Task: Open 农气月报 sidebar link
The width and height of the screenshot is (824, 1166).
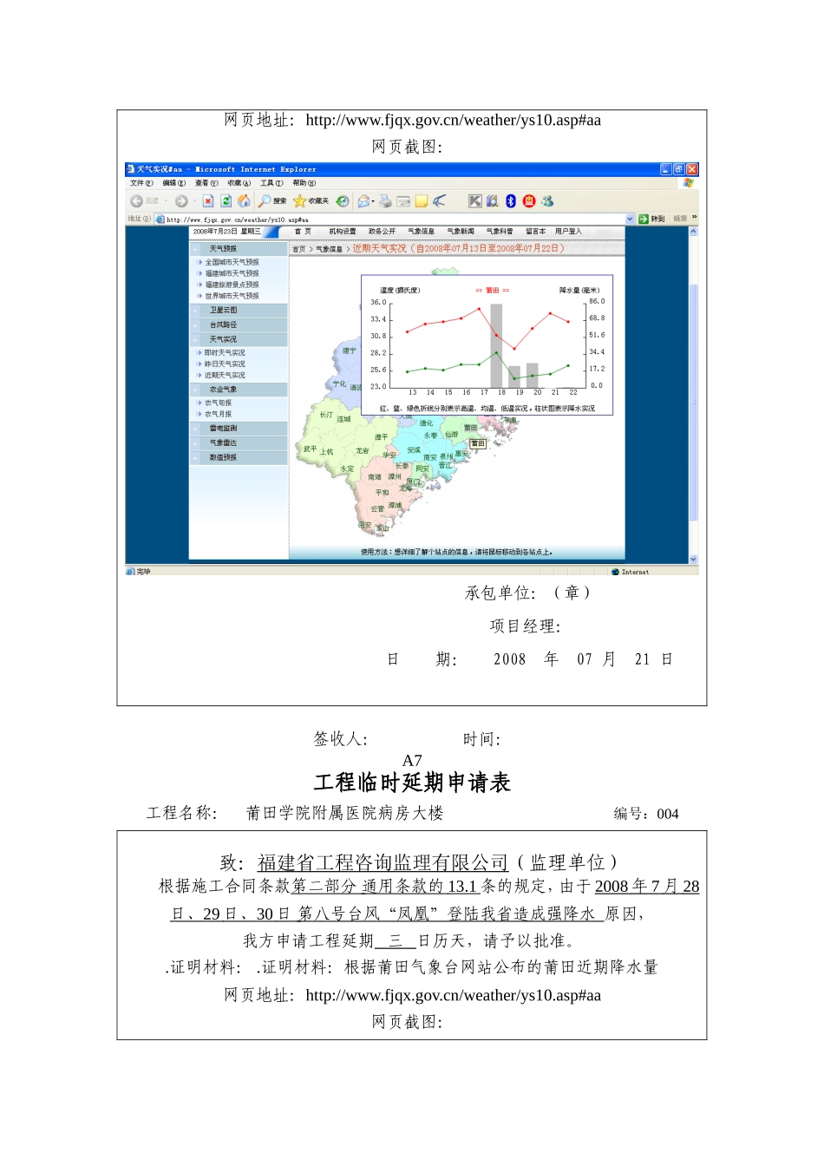Action: 218,415
